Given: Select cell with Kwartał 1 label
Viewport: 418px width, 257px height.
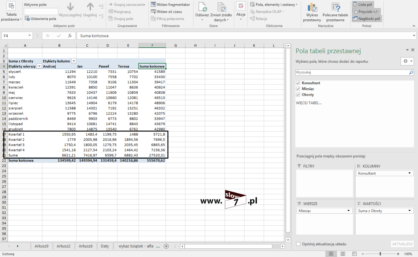Looking at the screenshot, I should pos(25,134).
